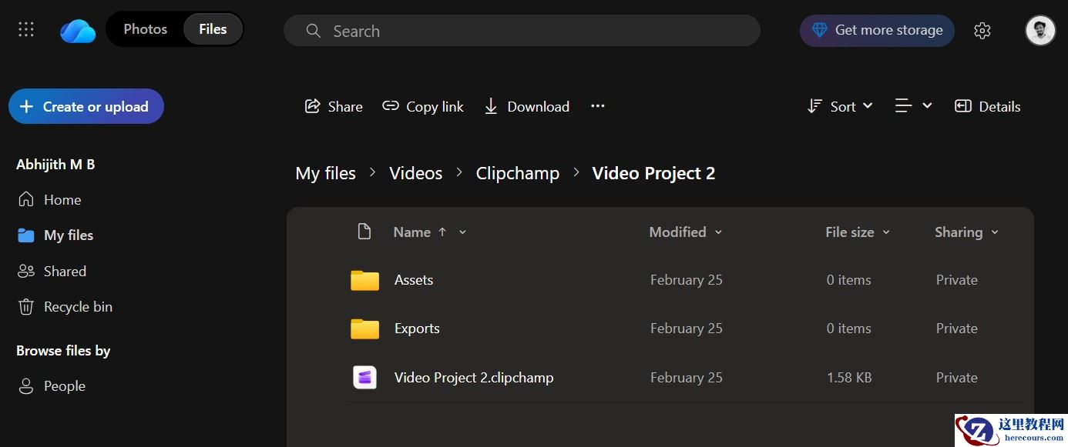Switch to the Photos view

tap(145, 29)
